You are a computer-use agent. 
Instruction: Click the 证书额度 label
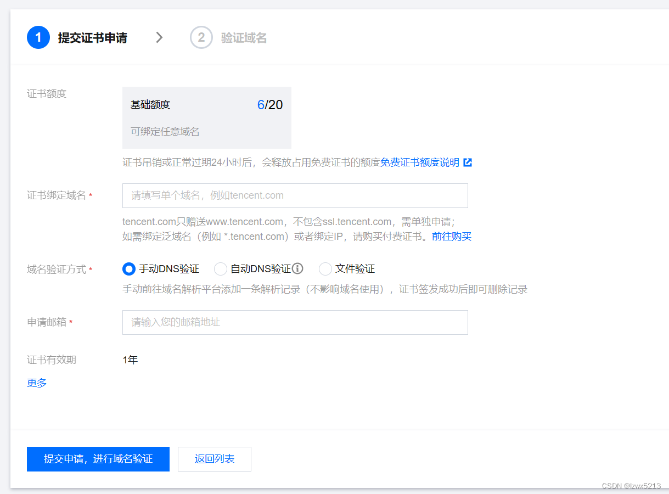(47, 94)
